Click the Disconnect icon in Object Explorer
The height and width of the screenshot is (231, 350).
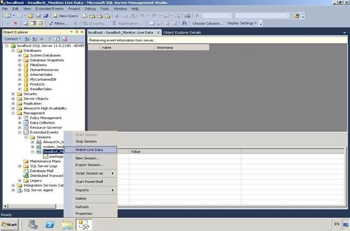point(34,39)
